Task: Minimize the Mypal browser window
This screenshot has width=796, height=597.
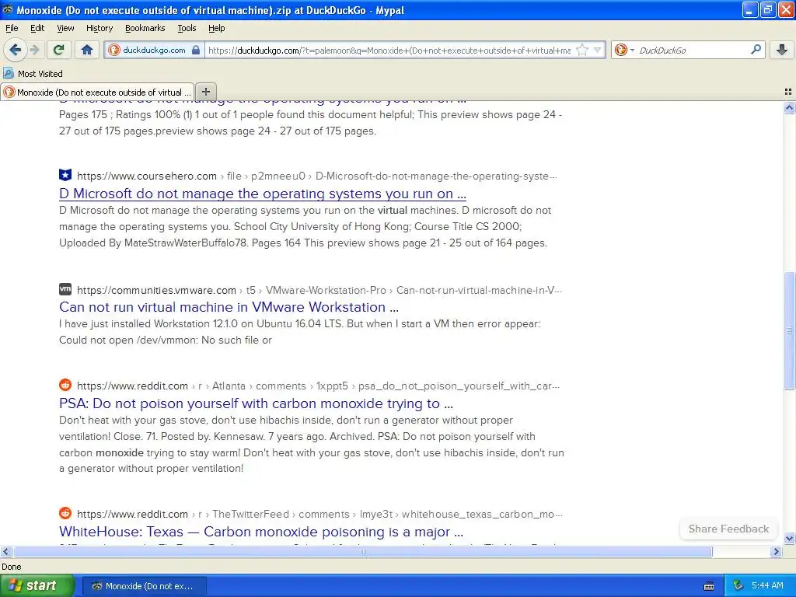Action: (750, 9)
